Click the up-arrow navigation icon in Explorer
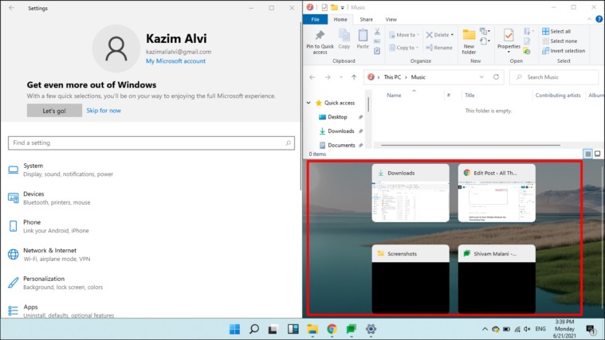Screen dimensions: 605x340 coord(354,77)
